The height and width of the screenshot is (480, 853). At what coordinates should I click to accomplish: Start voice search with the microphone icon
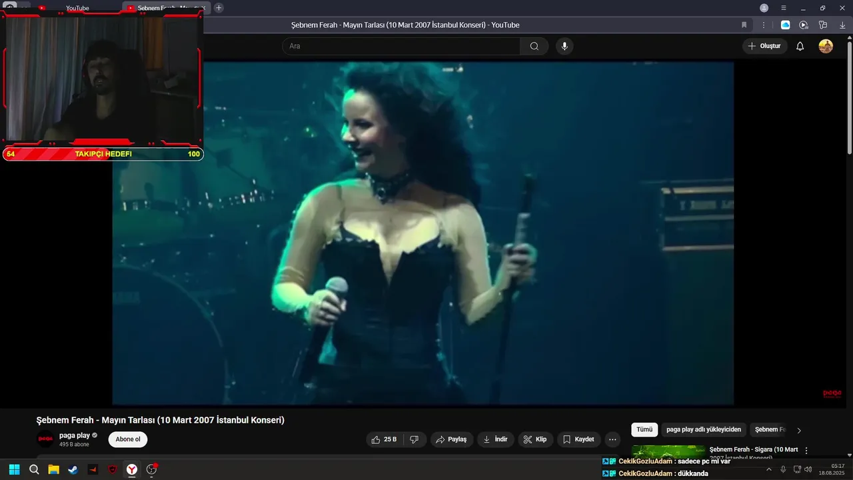[x=564, y=46]
